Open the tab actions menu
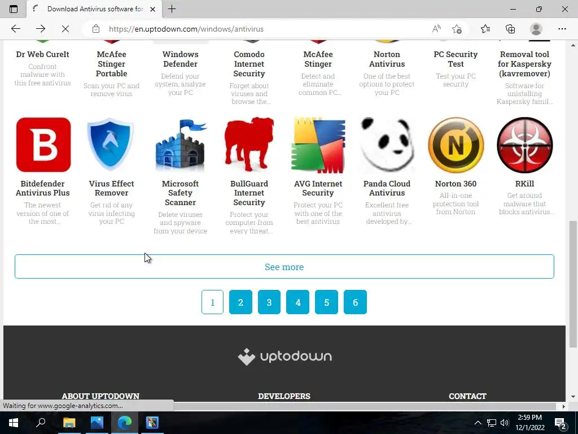The height and width of the screenshot is (434, 578). pyautogui.click(x=14, y=9)
